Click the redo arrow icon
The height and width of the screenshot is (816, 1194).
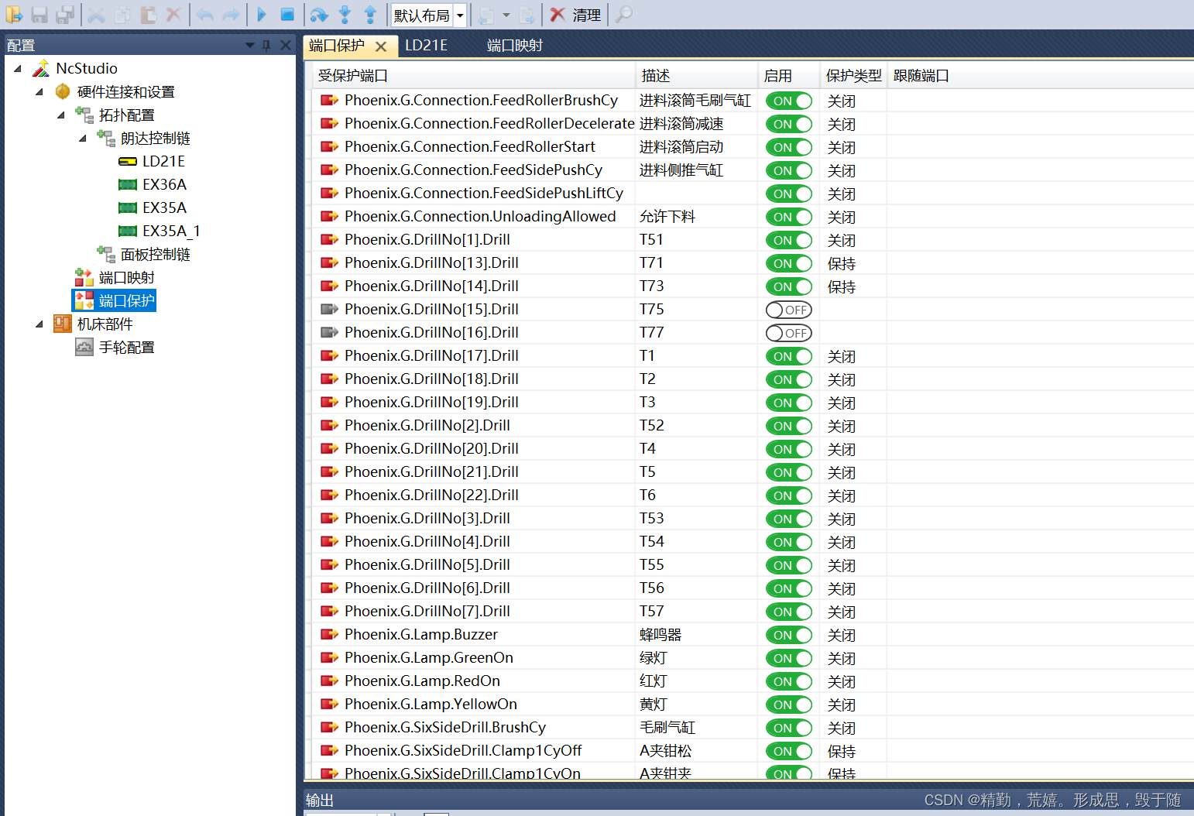(x=231, y=14)
